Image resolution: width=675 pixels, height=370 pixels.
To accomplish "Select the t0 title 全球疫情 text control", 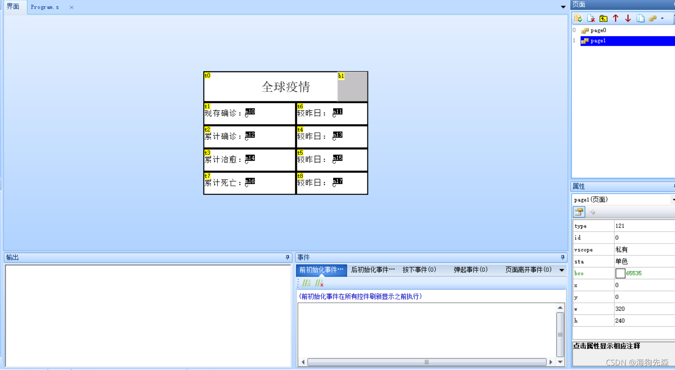I will pyautogui.click(x=271, y=87).
